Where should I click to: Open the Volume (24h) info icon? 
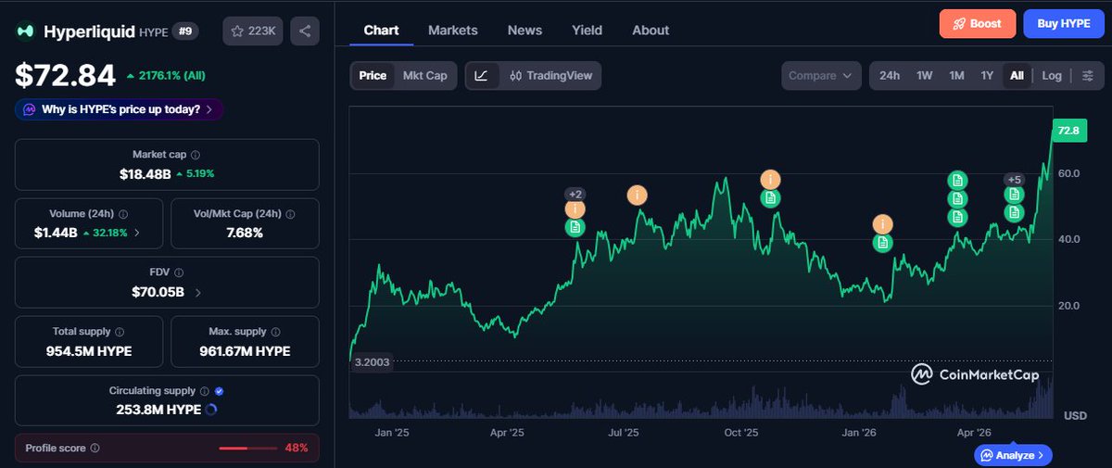123,214
